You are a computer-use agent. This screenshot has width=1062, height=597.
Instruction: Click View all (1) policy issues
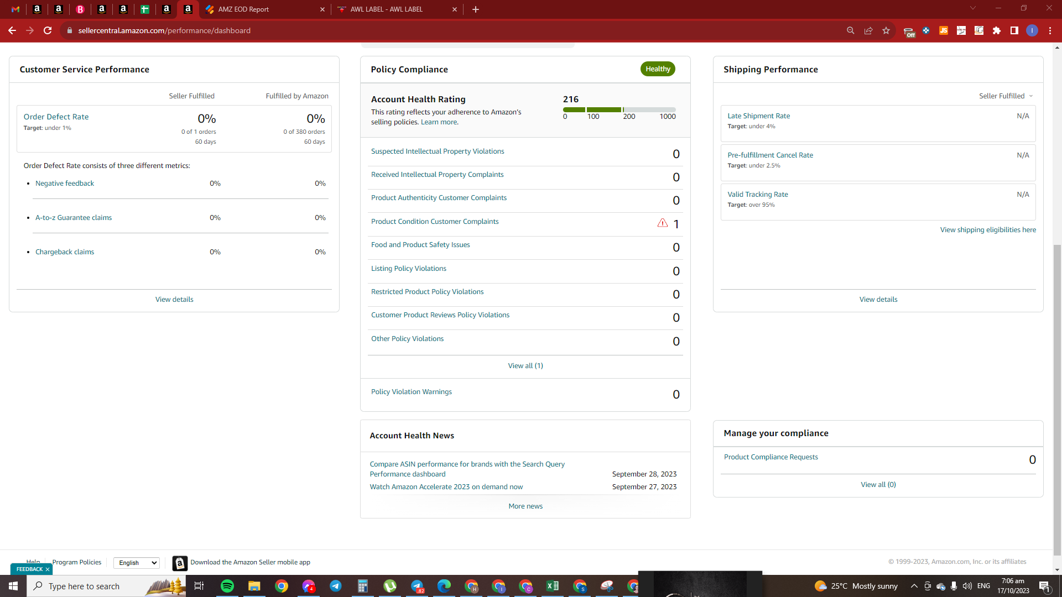coord(525,366)
